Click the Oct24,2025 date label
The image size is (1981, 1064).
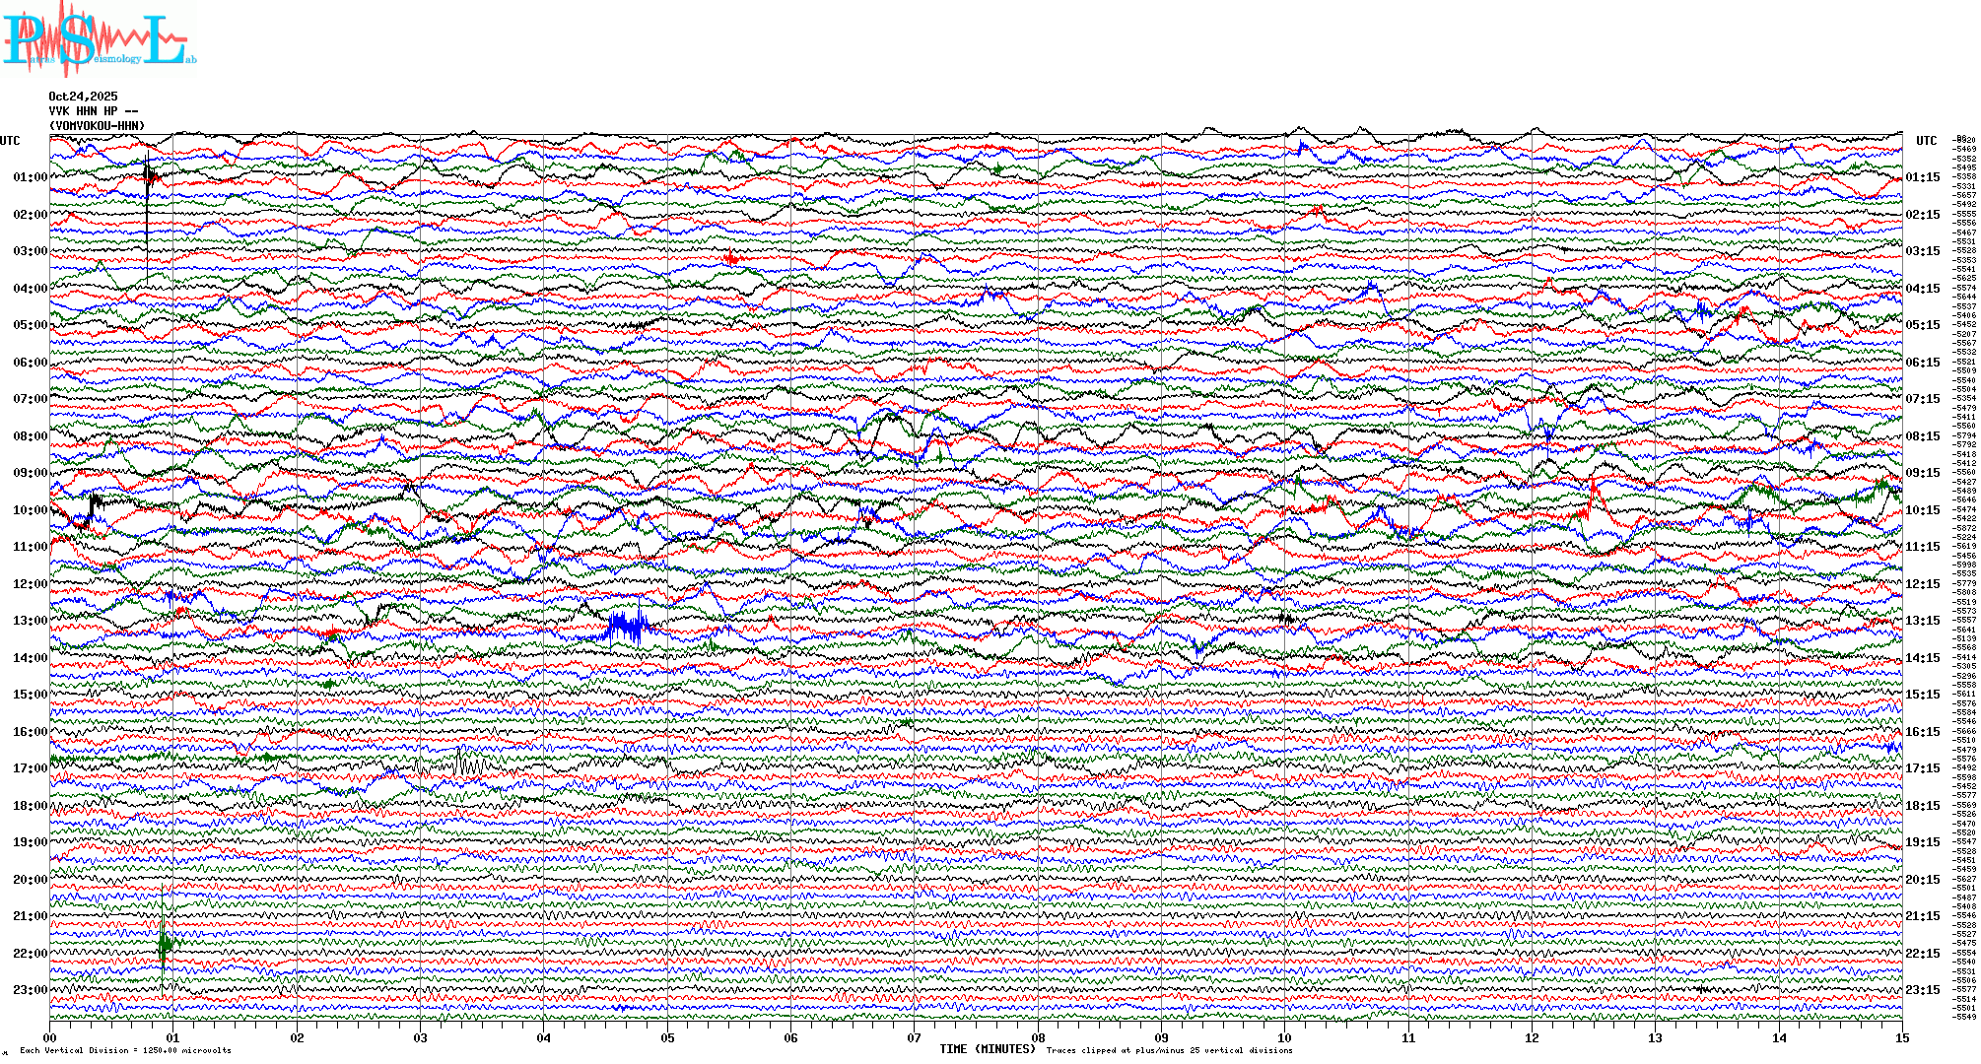pos(83,97)
